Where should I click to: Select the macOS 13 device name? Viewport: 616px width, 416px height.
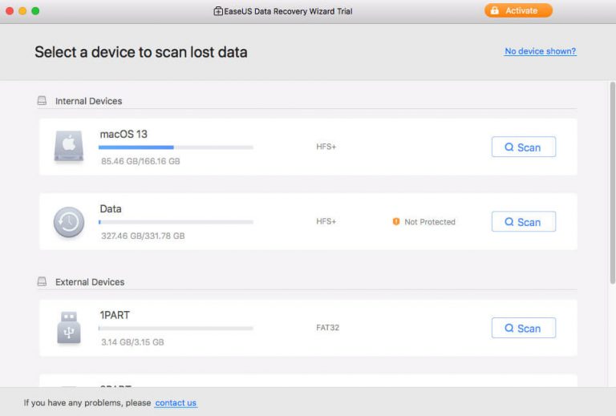pos(124,134)
